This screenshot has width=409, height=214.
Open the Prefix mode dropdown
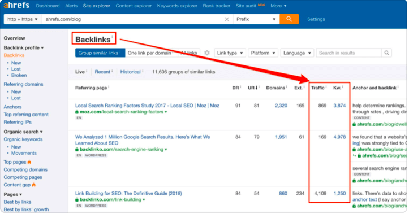pos(256,19)
